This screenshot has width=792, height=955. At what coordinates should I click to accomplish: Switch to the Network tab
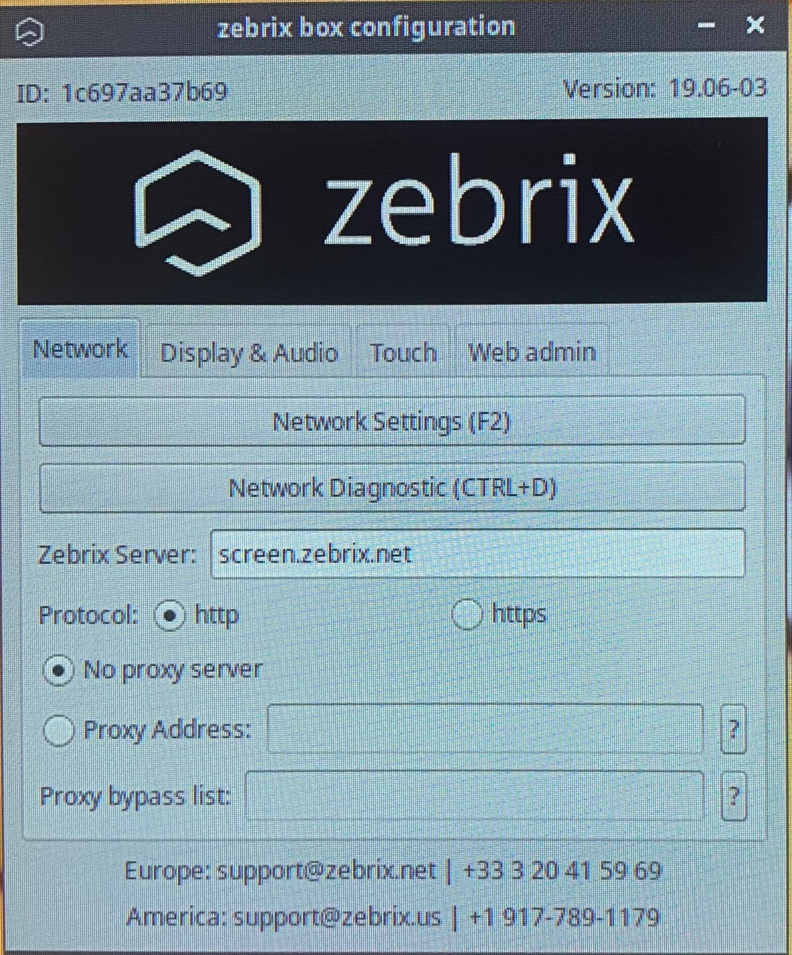point(80,348)
